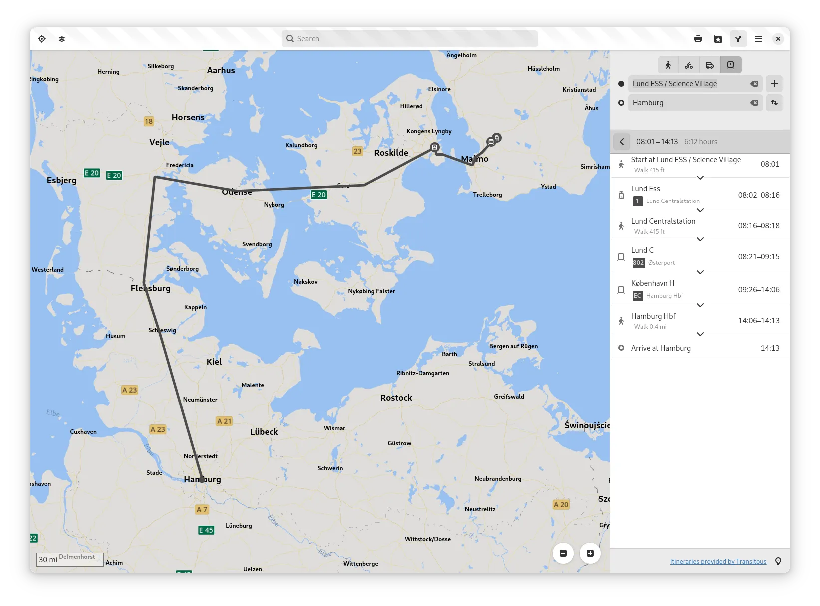Click the destination ring icon beside Hamburg
Viewport: 820px width, 606px height.
[621, 103]
